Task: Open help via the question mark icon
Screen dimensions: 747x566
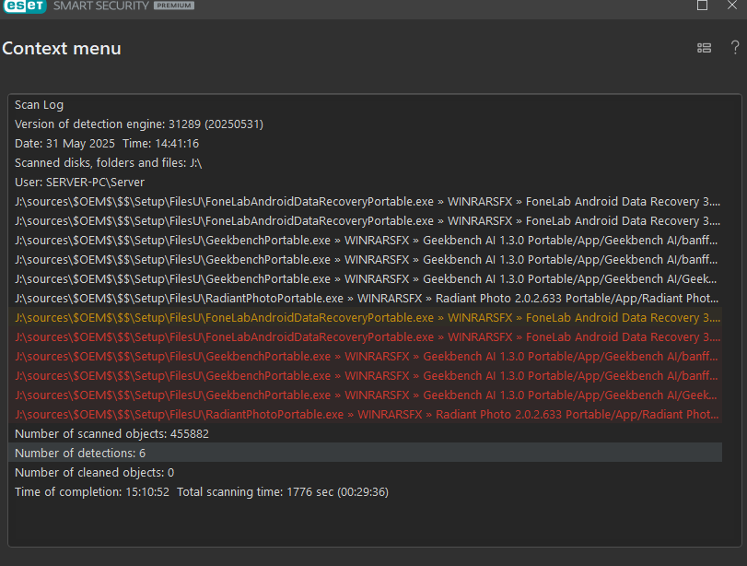Action: [x=735, y=47]
